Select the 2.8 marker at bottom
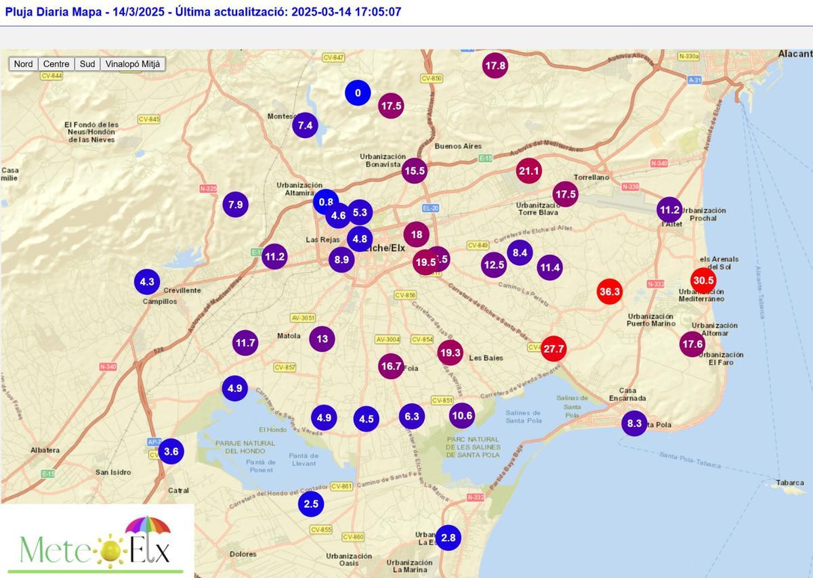Screen dimensions: 813x578 pyautogui.click(x=448, y=538)
